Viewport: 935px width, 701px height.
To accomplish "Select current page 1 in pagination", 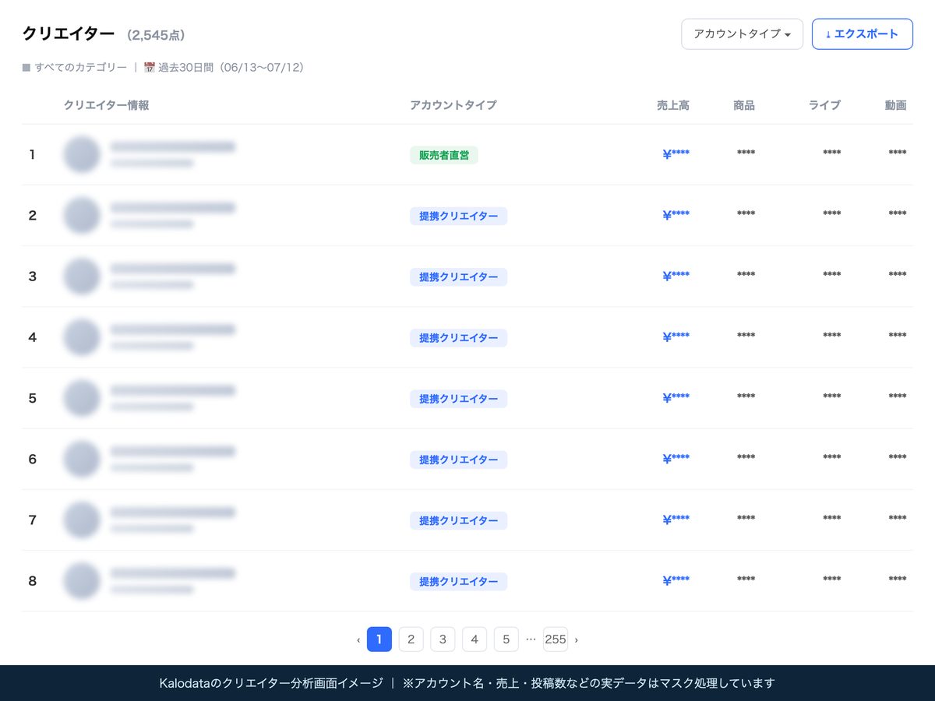I will click(x=379, y=639).
